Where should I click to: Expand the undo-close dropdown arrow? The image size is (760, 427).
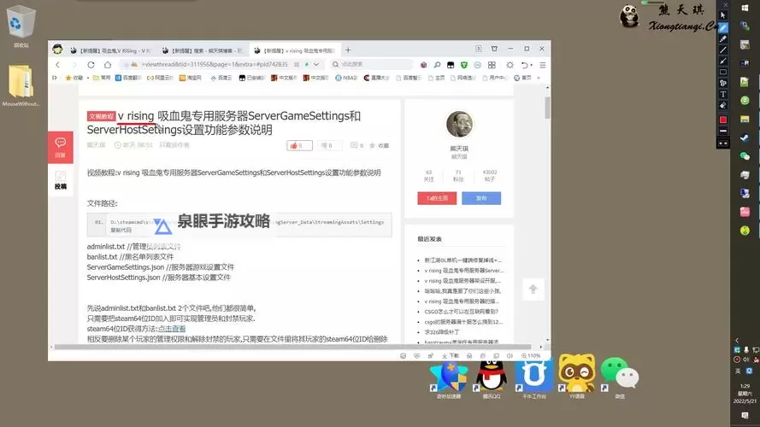coord(531,65)
